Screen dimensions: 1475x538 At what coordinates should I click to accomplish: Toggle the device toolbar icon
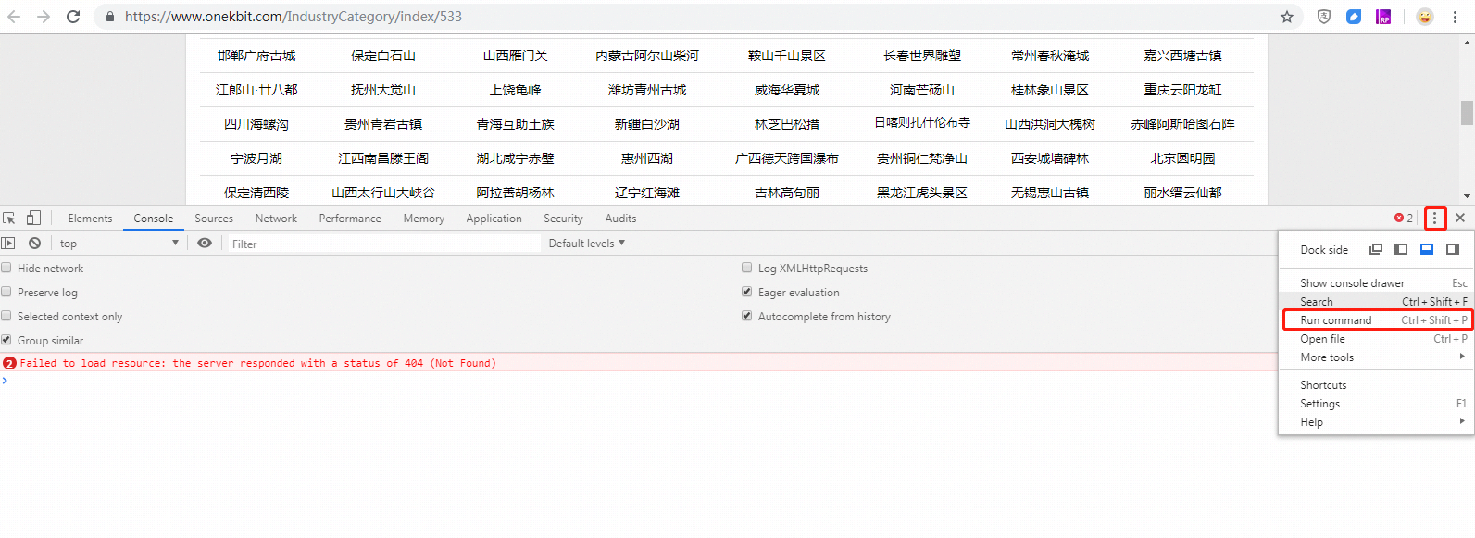pos(33,219)
